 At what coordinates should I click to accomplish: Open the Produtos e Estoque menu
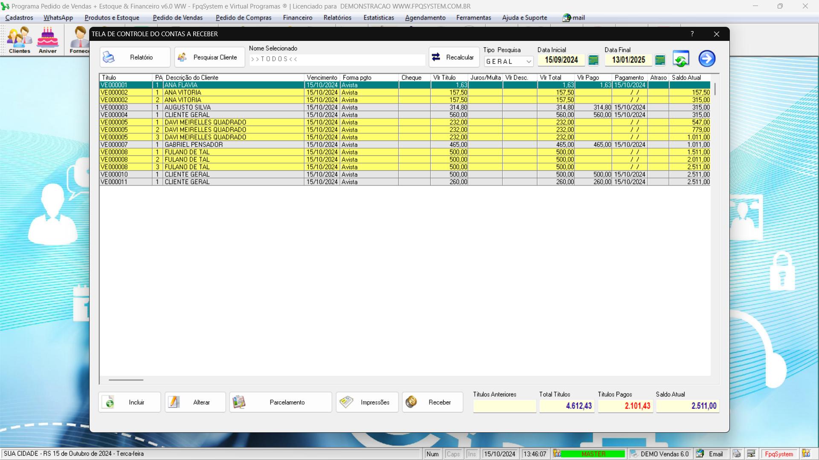tap(112, 17)
